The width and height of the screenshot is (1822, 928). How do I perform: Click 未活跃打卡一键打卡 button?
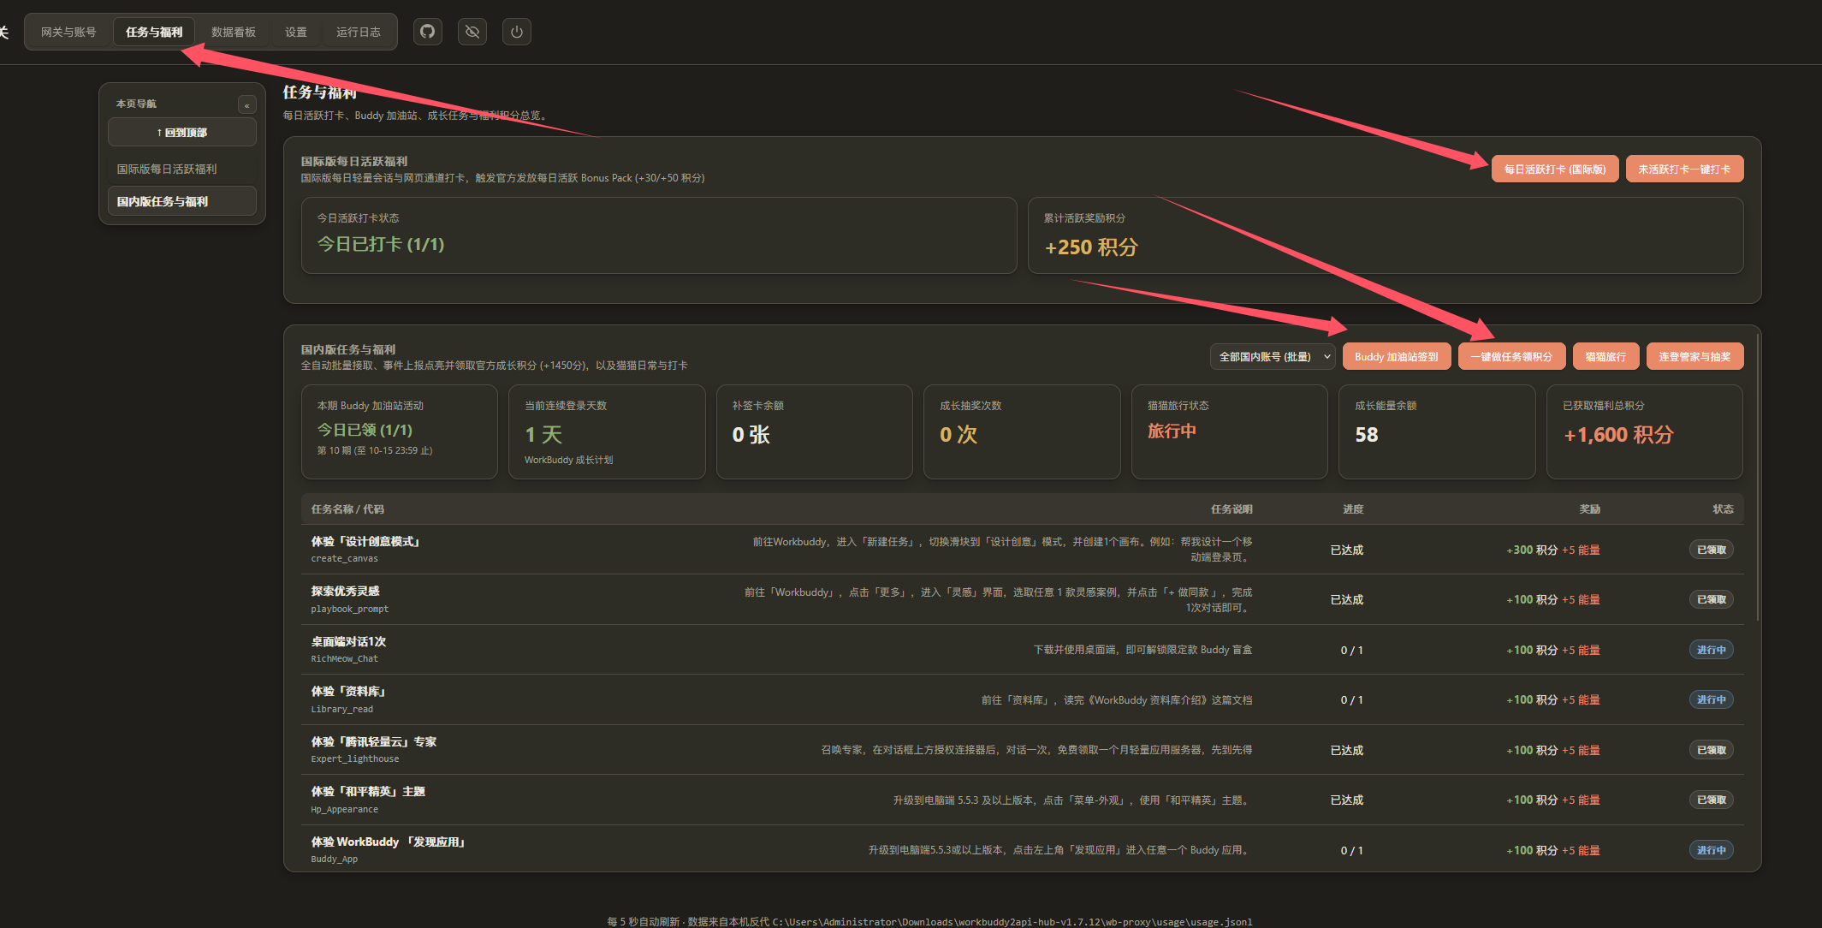[1684, 170]
